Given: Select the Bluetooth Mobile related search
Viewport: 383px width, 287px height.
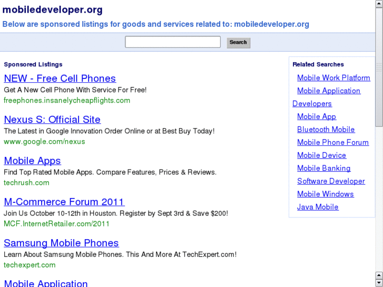Looking at the screenshot, I should [326, 130].
